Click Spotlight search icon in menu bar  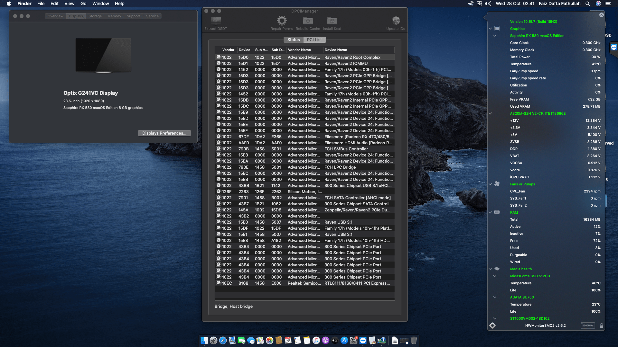click(587, 4)
